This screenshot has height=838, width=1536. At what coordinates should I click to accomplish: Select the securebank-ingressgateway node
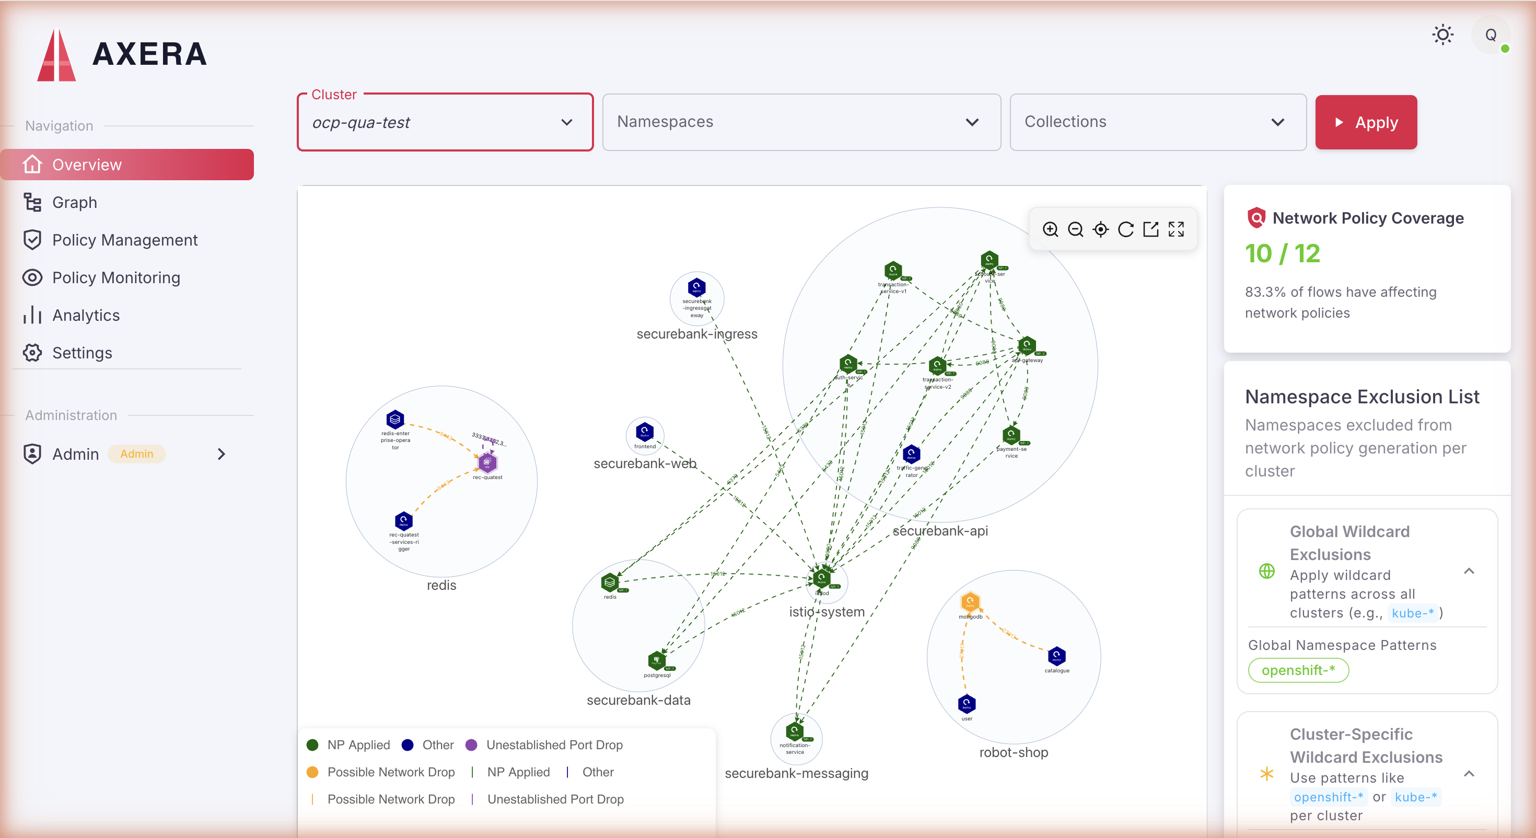[696, 288]
